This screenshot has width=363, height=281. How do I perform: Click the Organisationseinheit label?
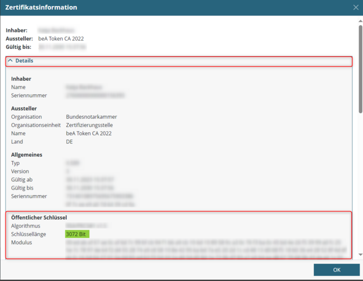[36, 125]
